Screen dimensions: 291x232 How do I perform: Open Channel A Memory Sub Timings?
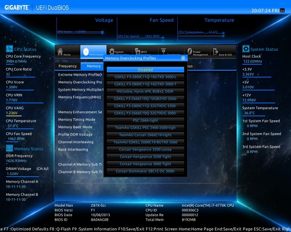click(80, 164)
